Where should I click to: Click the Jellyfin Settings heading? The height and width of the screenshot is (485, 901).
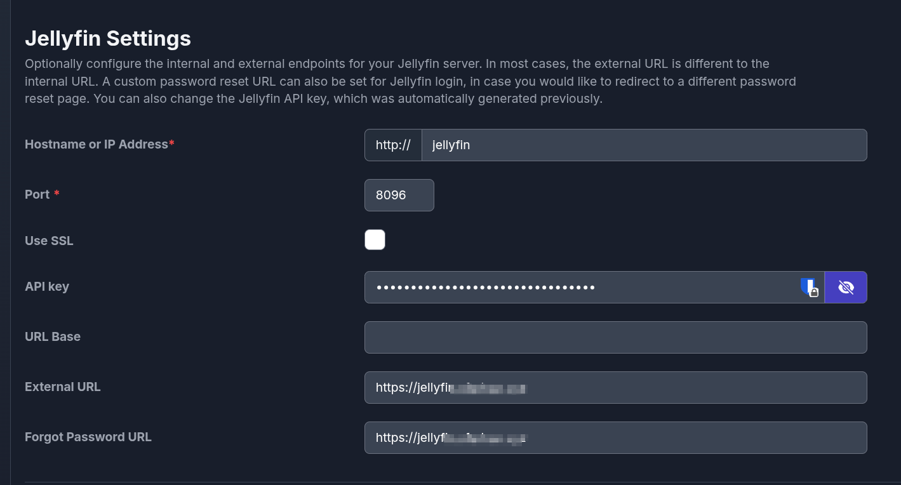(108, 38)
